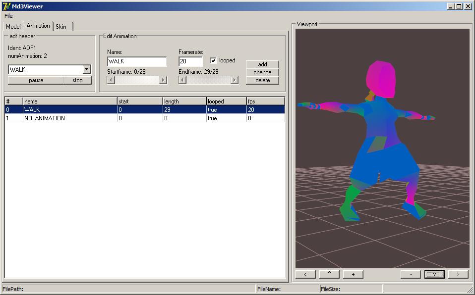Click Startframe scrollbar right arrow
Image resolution: width=475 pixels, height=295 pixels.
[163, 80]
